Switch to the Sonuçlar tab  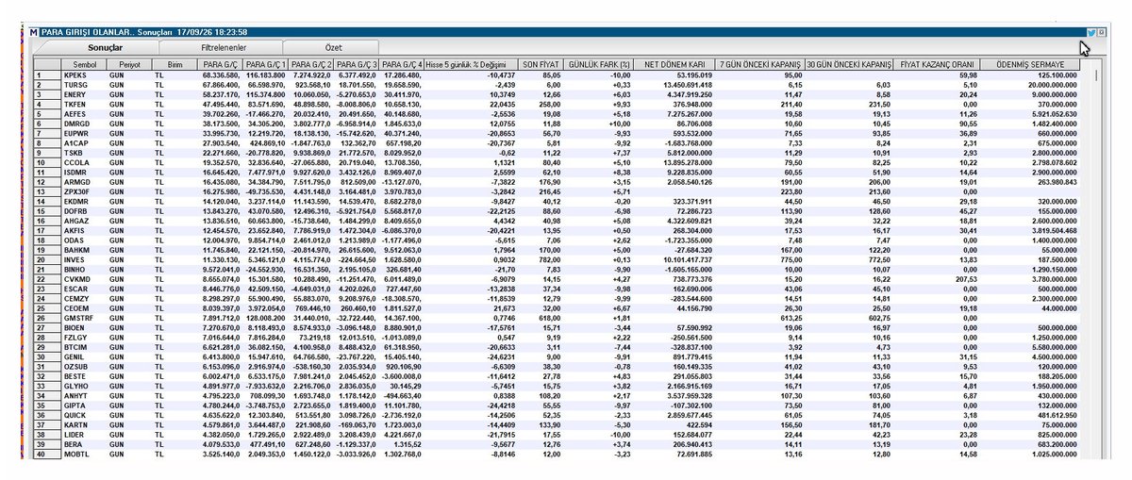[105, 46]
